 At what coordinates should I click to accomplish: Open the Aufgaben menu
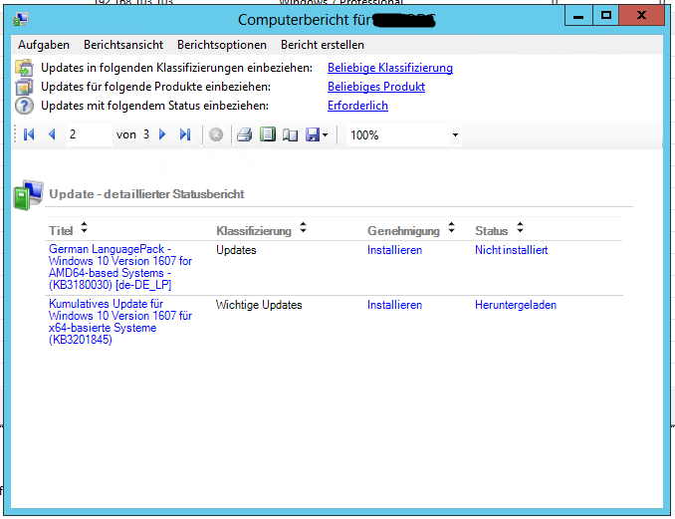[x=44, y=45]
